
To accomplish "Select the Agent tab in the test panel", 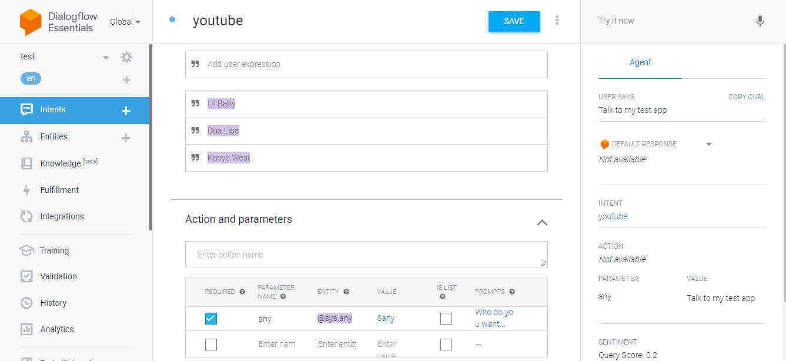I will point(640,62).
